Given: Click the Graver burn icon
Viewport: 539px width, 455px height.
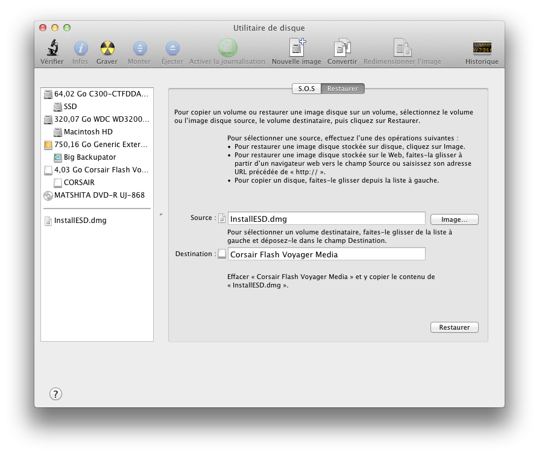Looking at the screenshot, I should [x=107, y=48].
